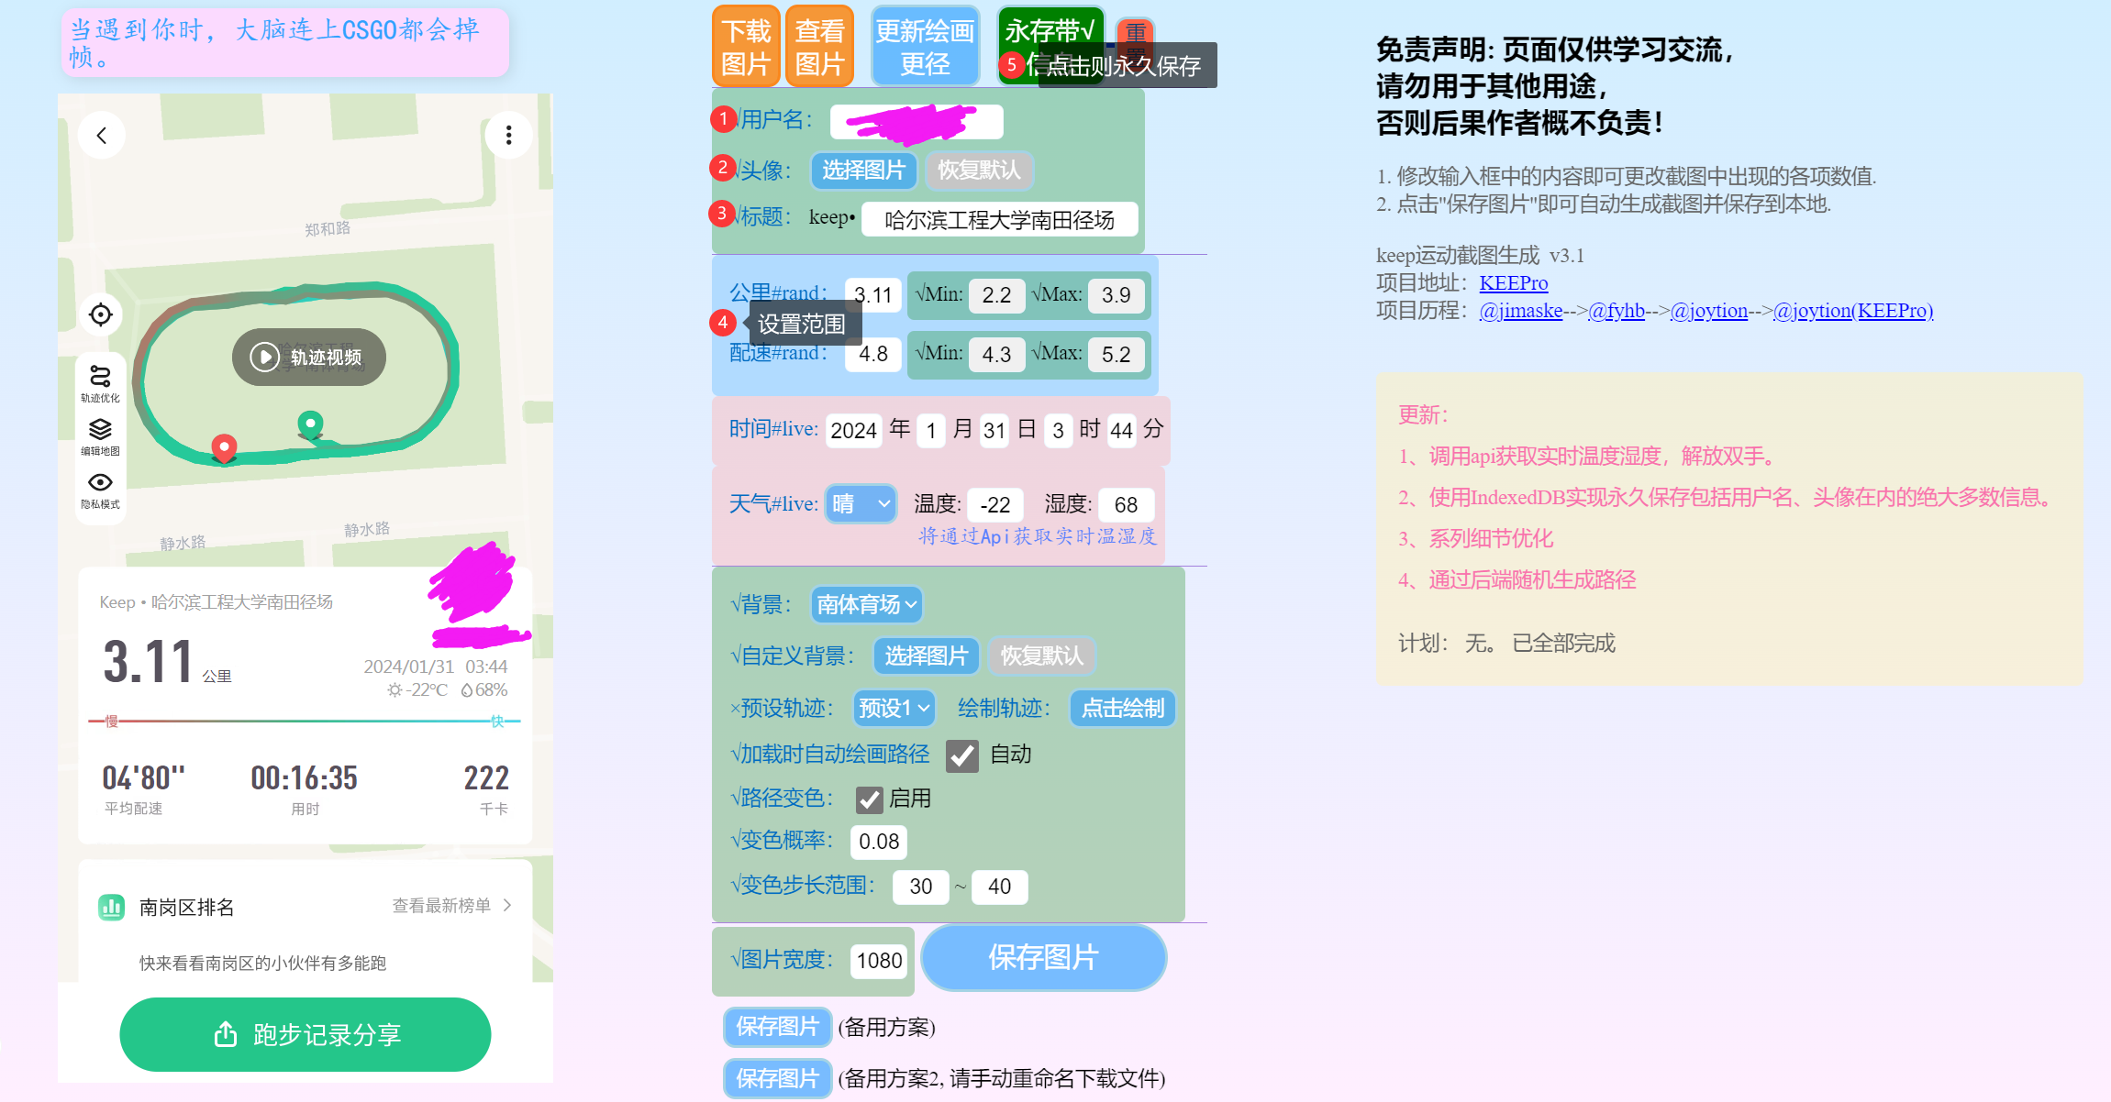Screen dimensions: 2111x1102
Task: Click the slow-fast pace gradient slider
Action: click(x=306, y=722)
